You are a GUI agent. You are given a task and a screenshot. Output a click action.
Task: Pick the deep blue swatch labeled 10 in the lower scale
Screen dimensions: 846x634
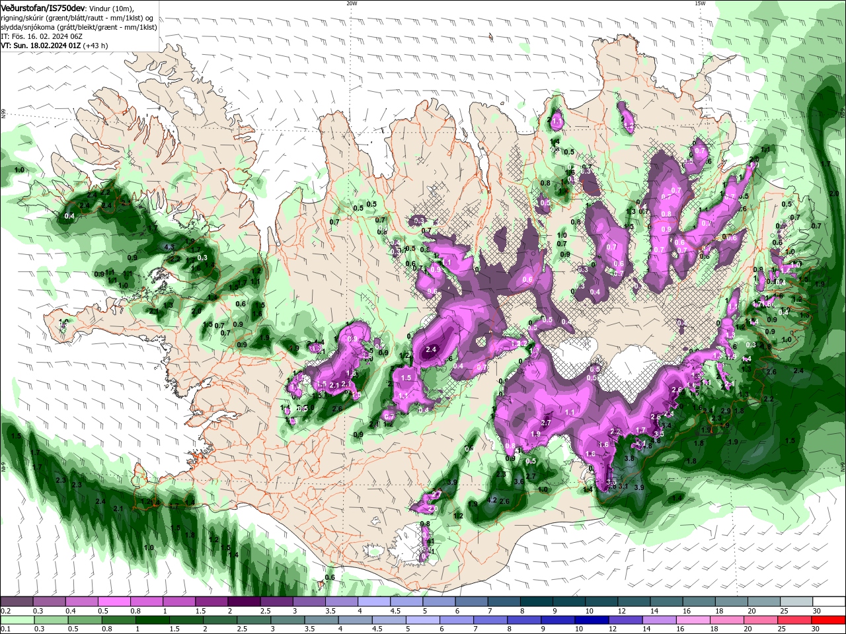[592, 620]
